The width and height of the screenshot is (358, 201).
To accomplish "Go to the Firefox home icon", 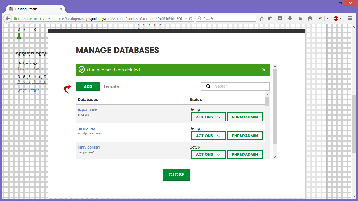I will (300, 18).
